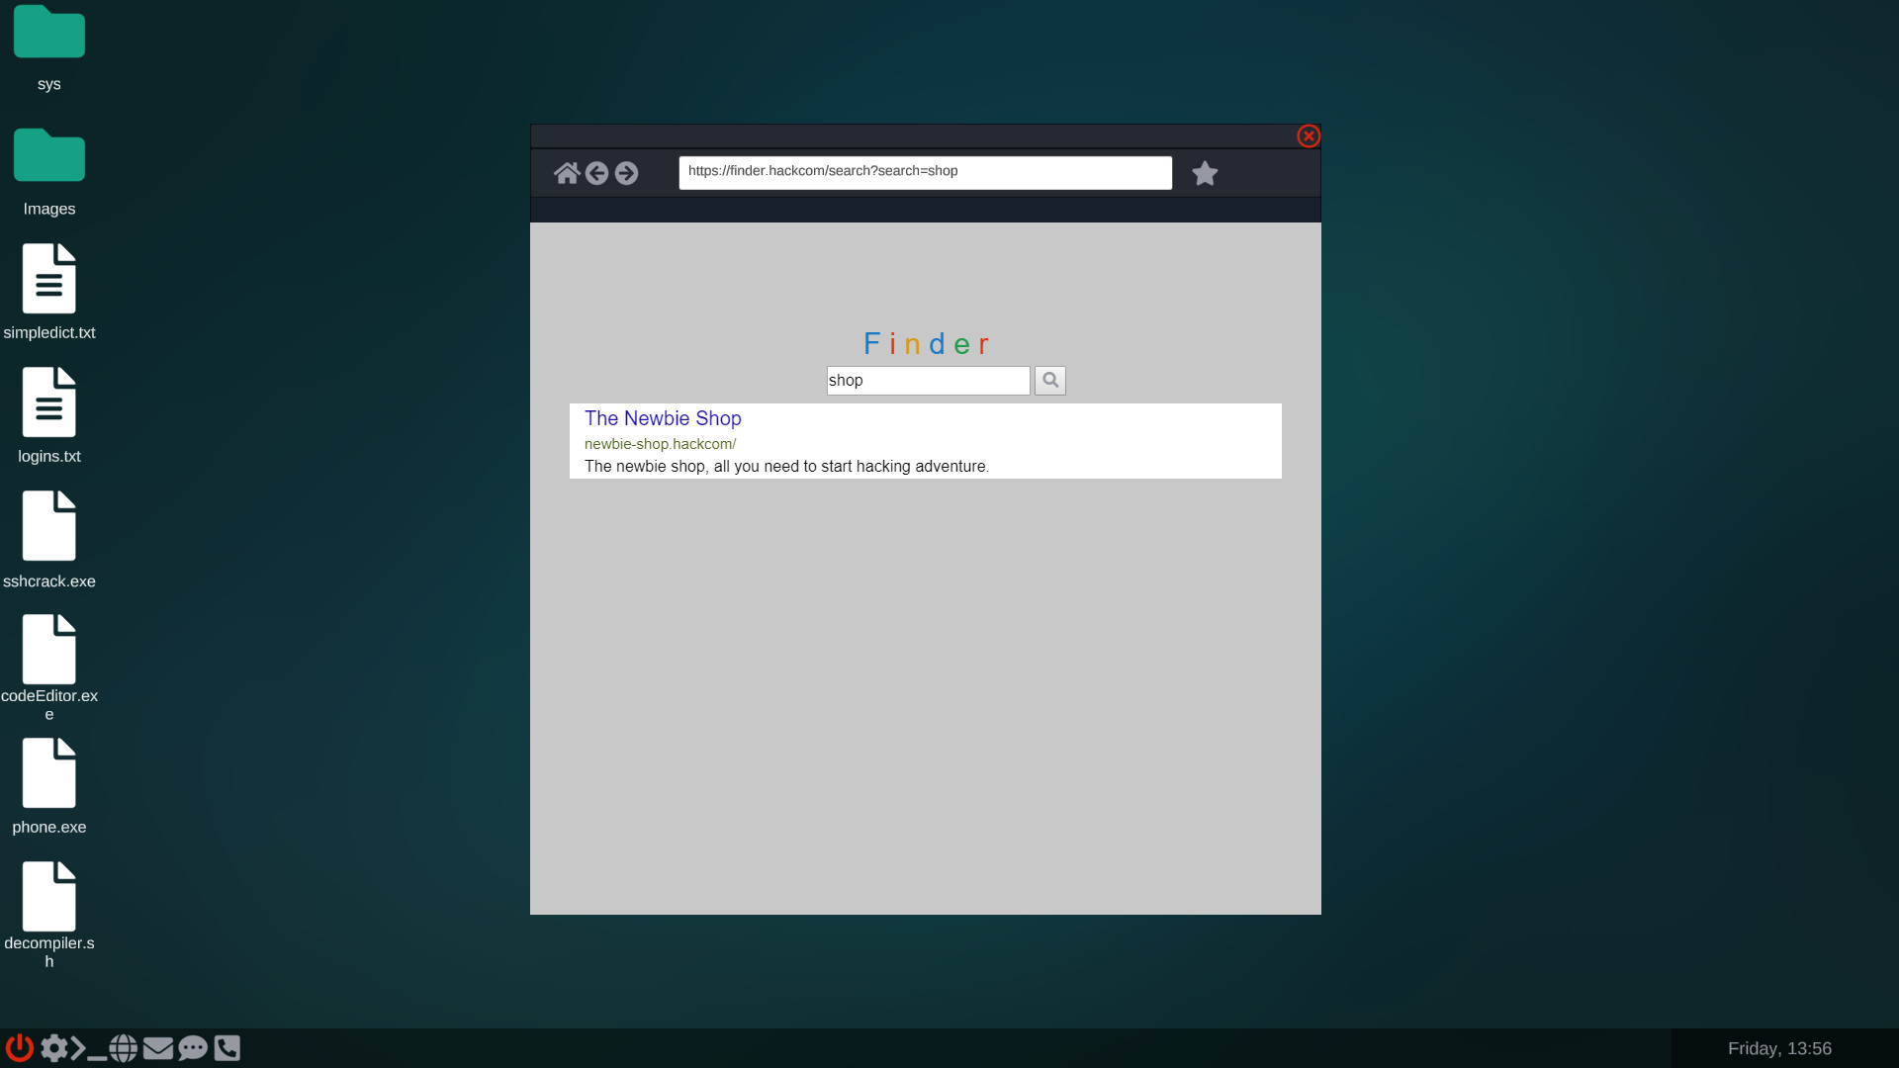This screenshot has width=1899, height=1068.
Task: Click the browser address bar URL
Action: [x=925, y=171]
